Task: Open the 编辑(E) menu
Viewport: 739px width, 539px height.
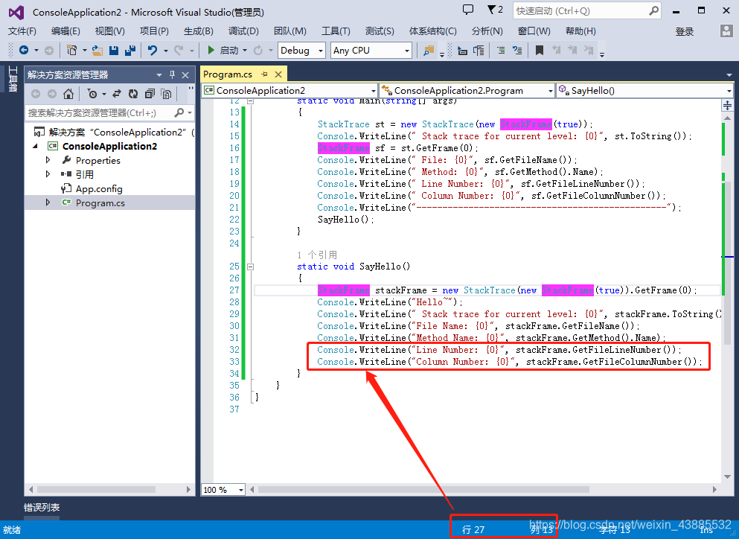Action: click(x=65, y=31)
